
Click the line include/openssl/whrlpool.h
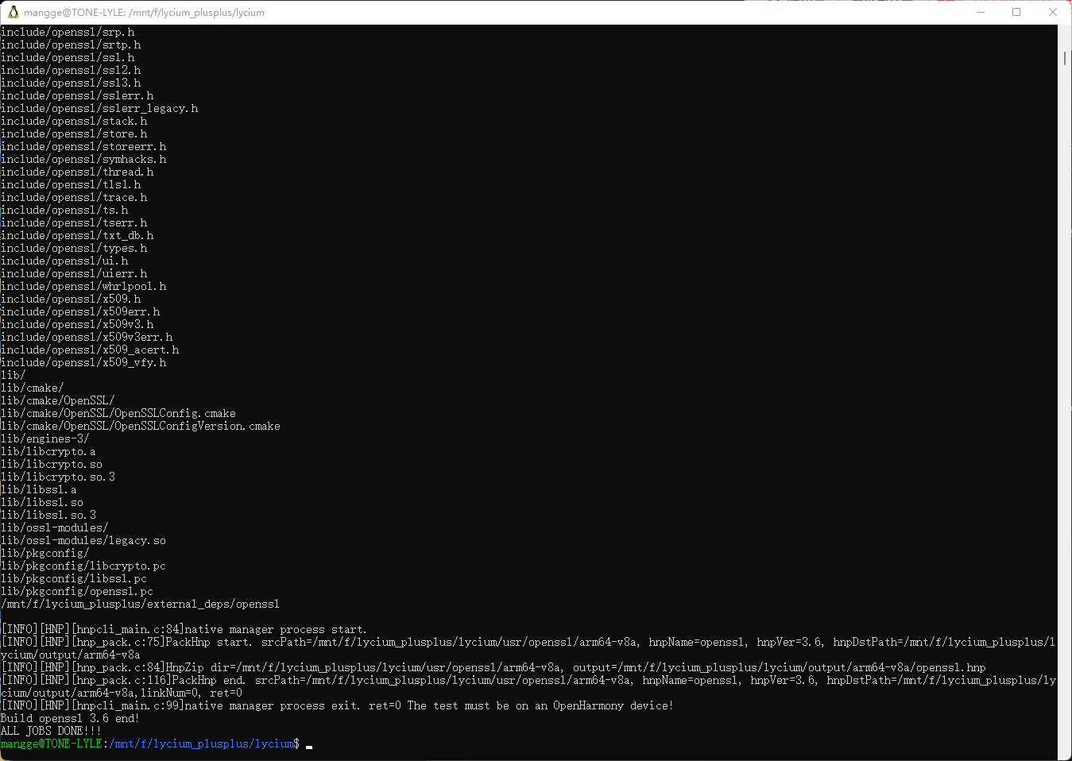click(83, 287)
